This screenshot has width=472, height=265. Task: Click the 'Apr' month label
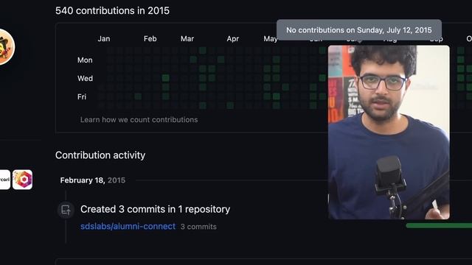(x=233, y=39)
